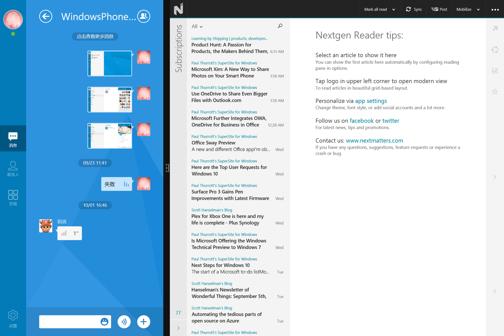Open article Microsoft Xim: A New Way to Share
The width and height of the screenshot is (504, 336).
[x=238, y=70]
